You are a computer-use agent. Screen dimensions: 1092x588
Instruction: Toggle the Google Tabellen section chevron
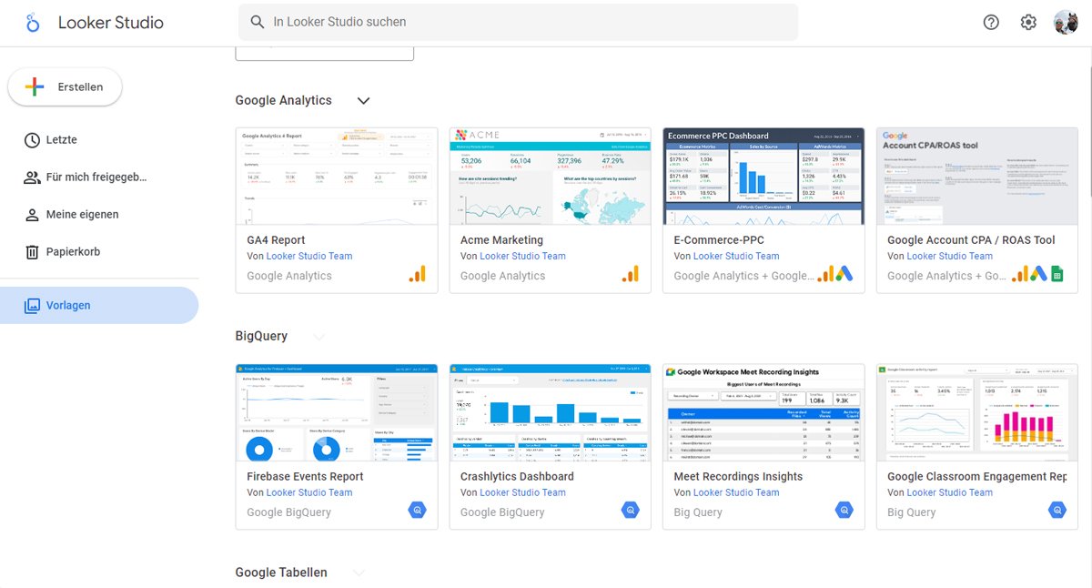[359, 573]
